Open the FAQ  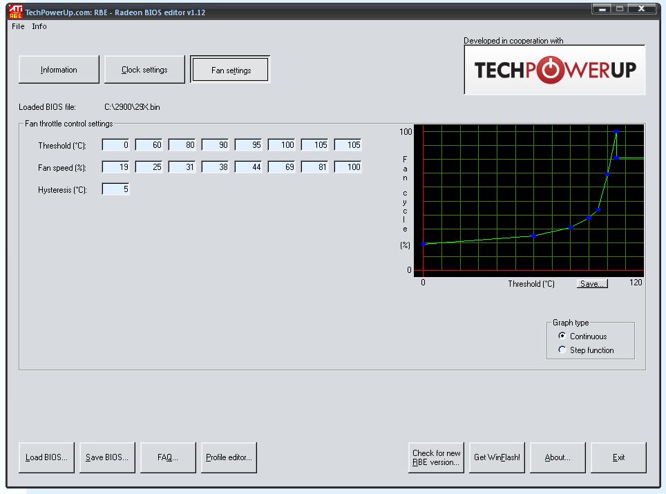click(168, 457)
